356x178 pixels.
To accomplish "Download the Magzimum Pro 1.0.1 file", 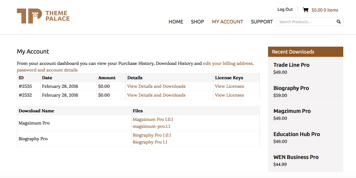I will (x=153, y=119).
